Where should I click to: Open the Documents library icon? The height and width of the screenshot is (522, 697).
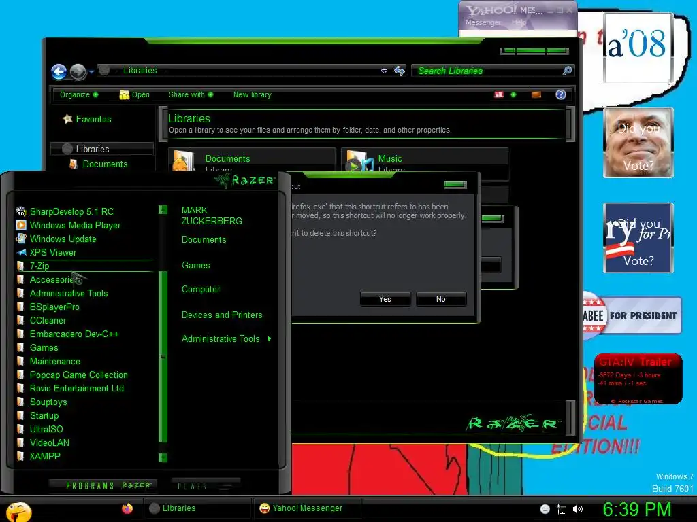183,160
